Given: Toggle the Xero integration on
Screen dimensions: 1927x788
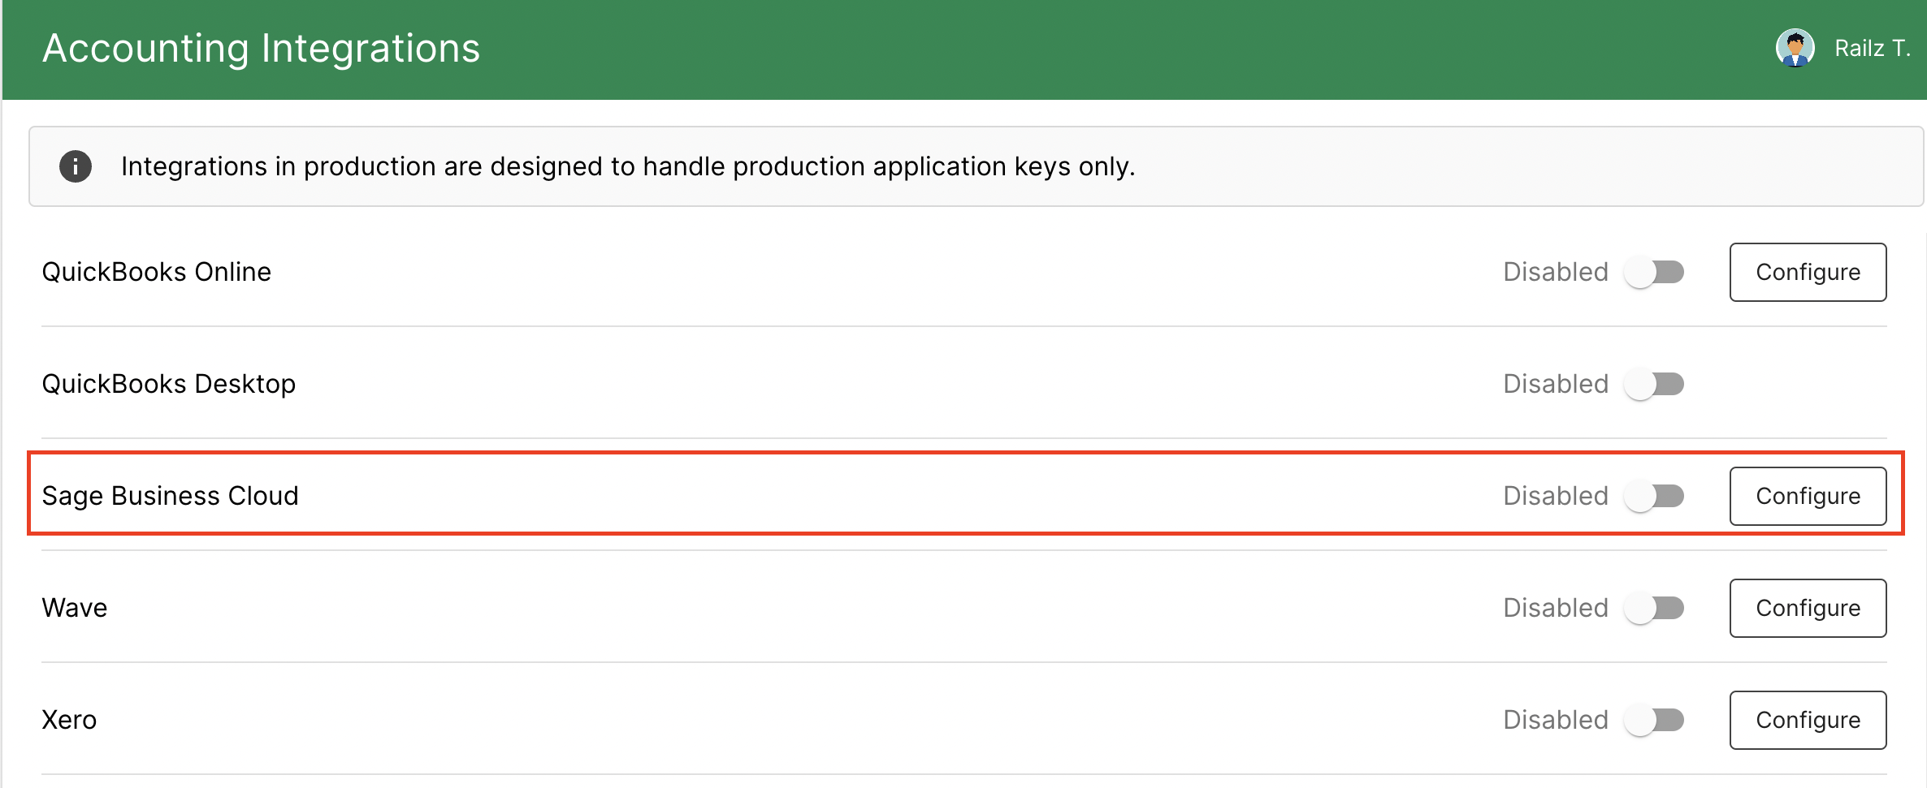Looking at the screenshot, I should point(1654,720).
